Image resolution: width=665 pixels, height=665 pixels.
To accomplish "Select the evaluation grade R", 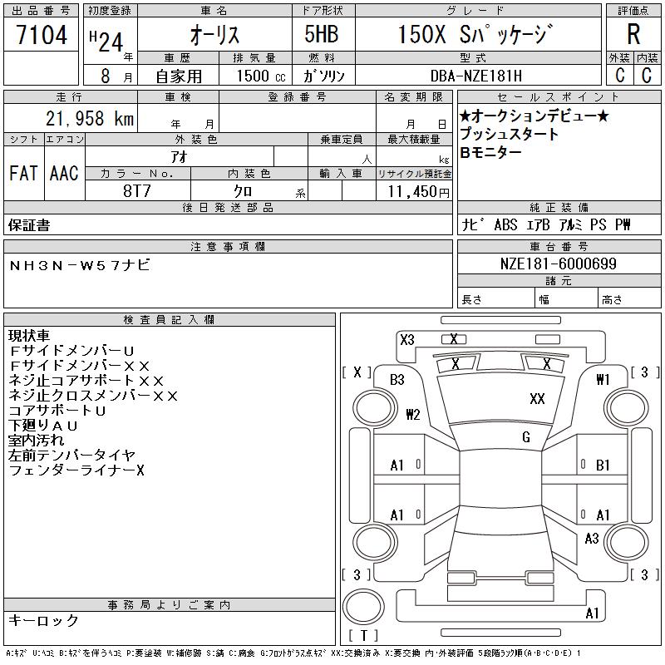I will pos(633,36).
